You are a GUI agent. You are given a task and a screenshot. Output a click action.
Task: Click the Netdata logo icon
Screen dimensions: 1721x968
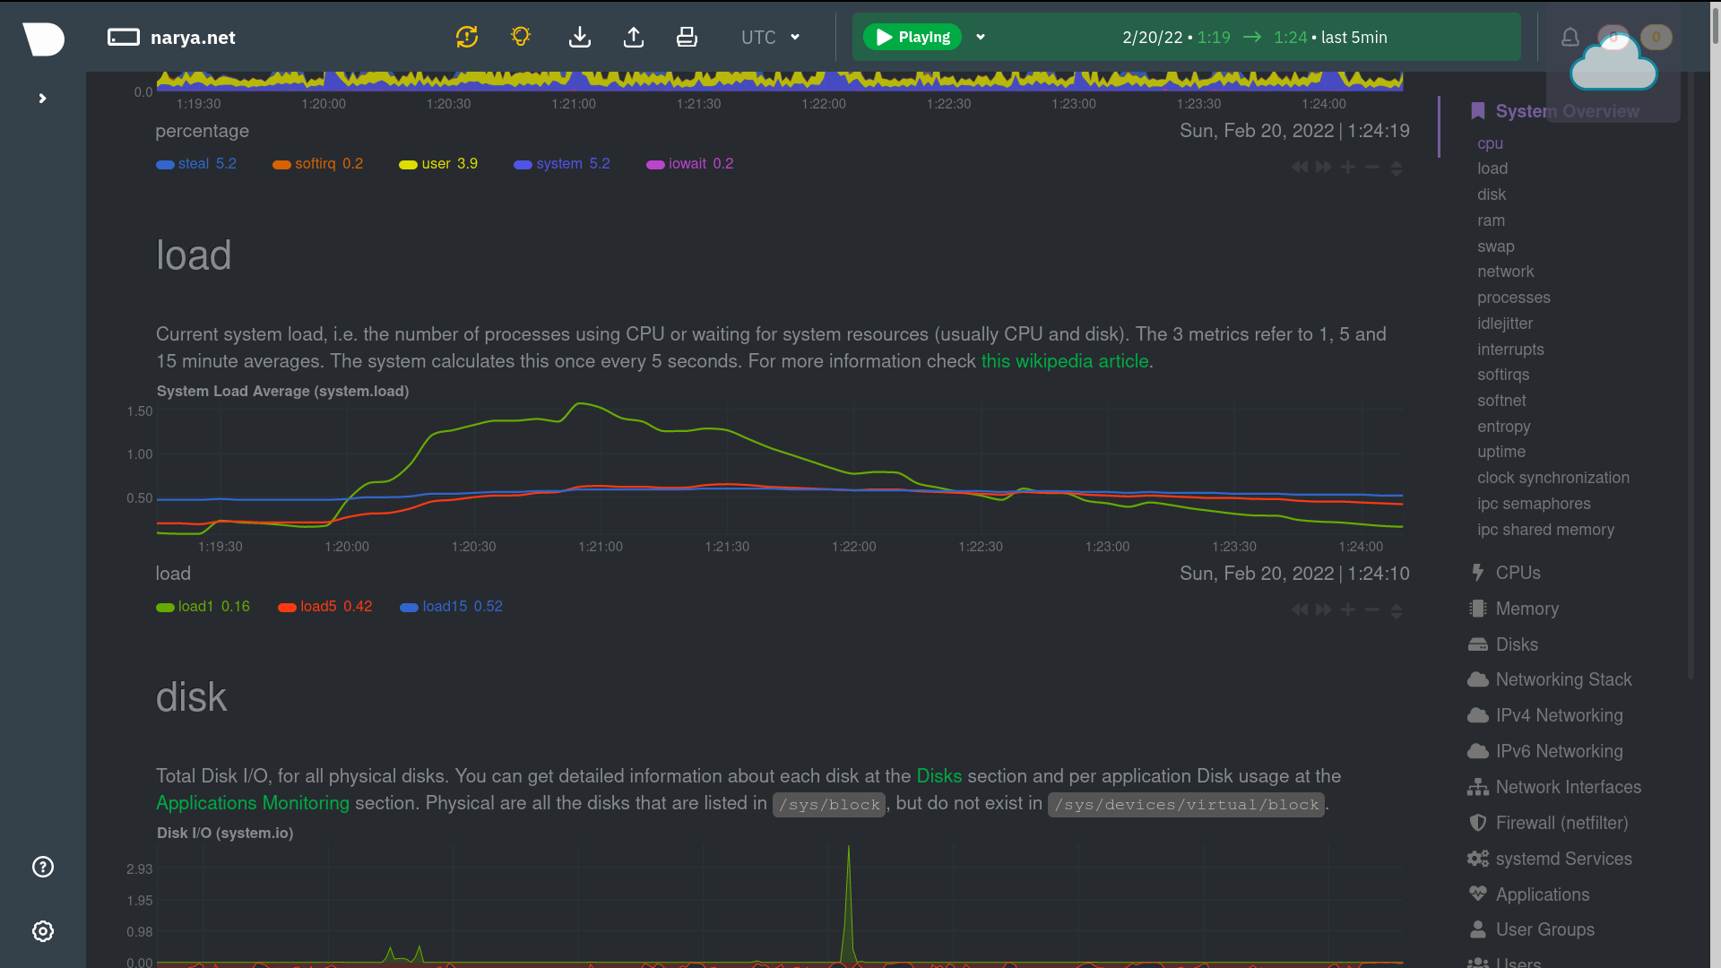[x=43, y=39]
